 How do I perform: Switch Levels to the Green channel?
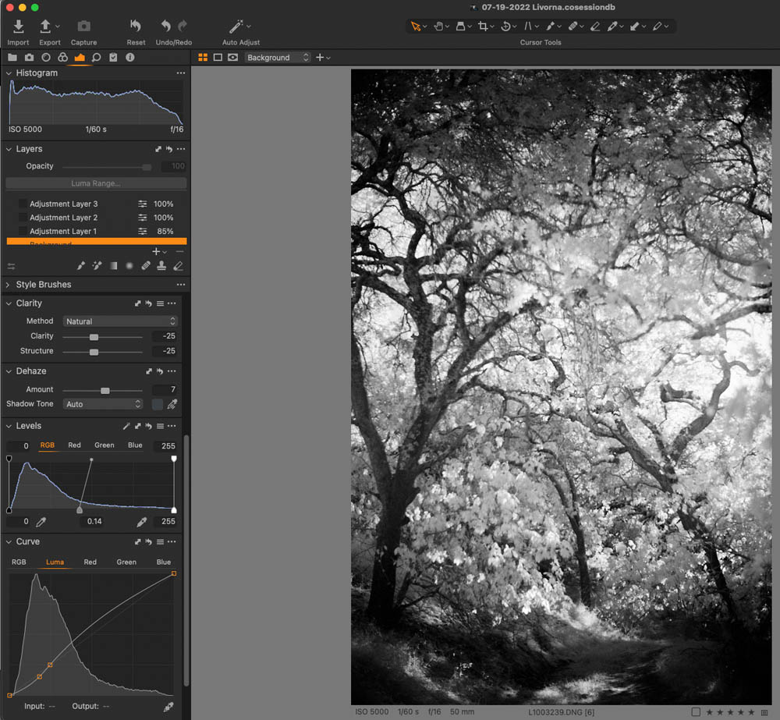(x=105, y=445)
